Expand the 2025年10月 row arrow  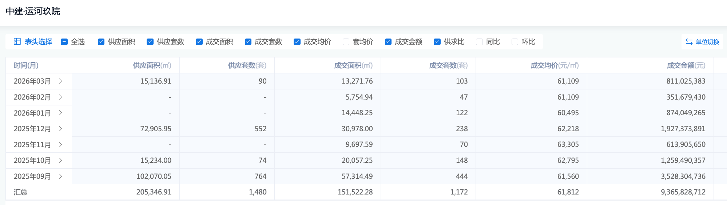pyautogui.click(x=60, y=160)
